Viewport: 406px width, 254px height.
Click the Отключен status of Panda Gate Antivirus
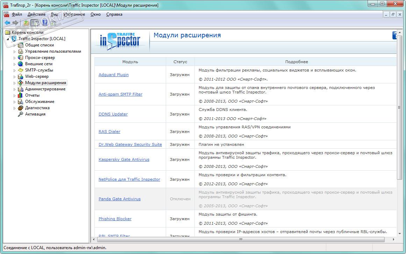[180, 199]
